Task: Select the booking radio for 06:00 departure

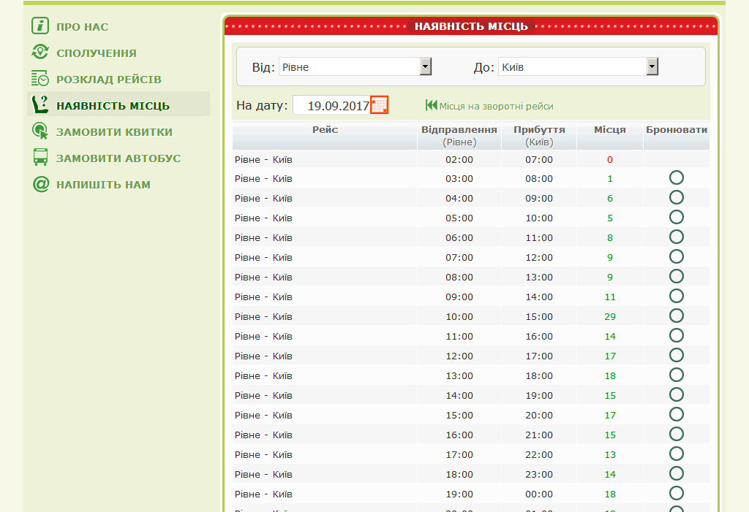Action: click(x=677, y=237)
